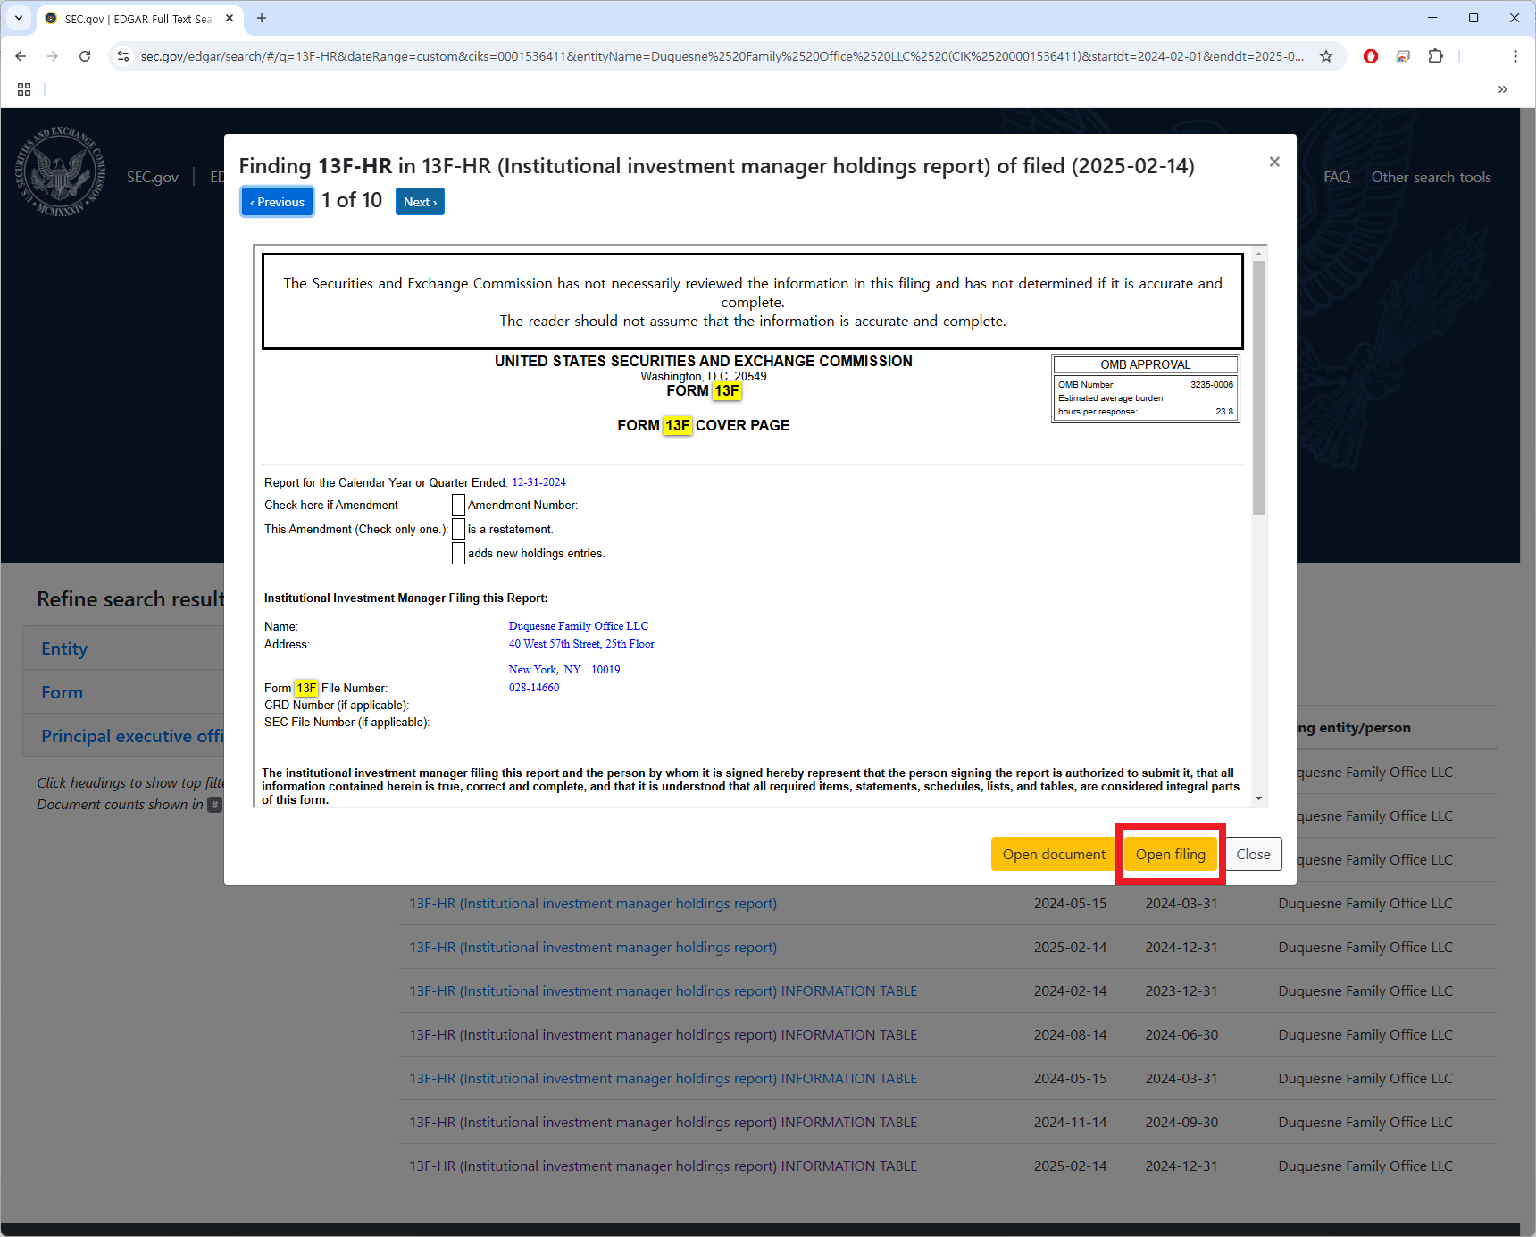Open INFORMATION TABLE filed 2025-02-14
Viewport: 1536px width, 1237px height.
[x=664, y=1166]
